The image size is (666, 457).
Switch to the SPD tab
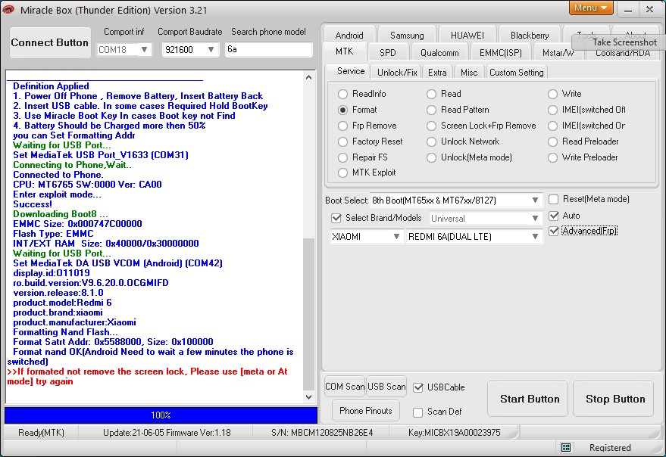(387, 53)
